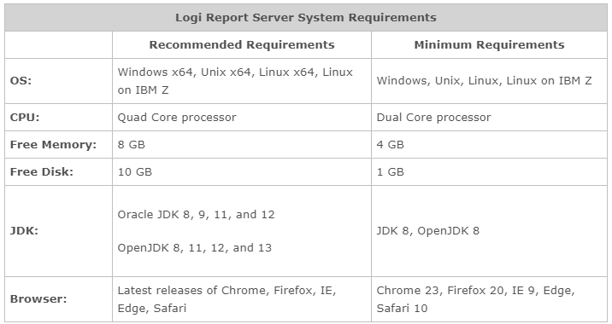Click the Free Memory: row label
This screenshot has width=612, height=324.
pos(53,144)
